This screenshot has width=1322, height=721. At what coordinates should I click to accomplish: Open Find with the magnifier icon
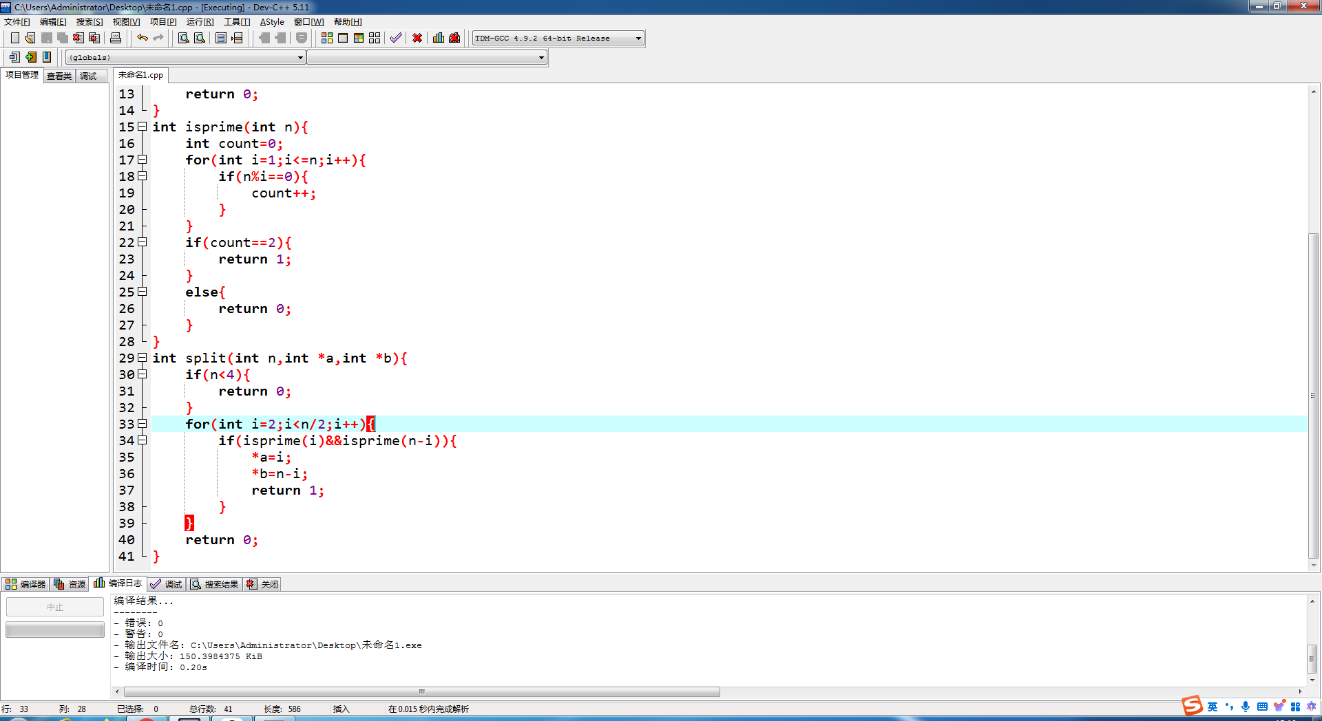[x=183, y=38]
